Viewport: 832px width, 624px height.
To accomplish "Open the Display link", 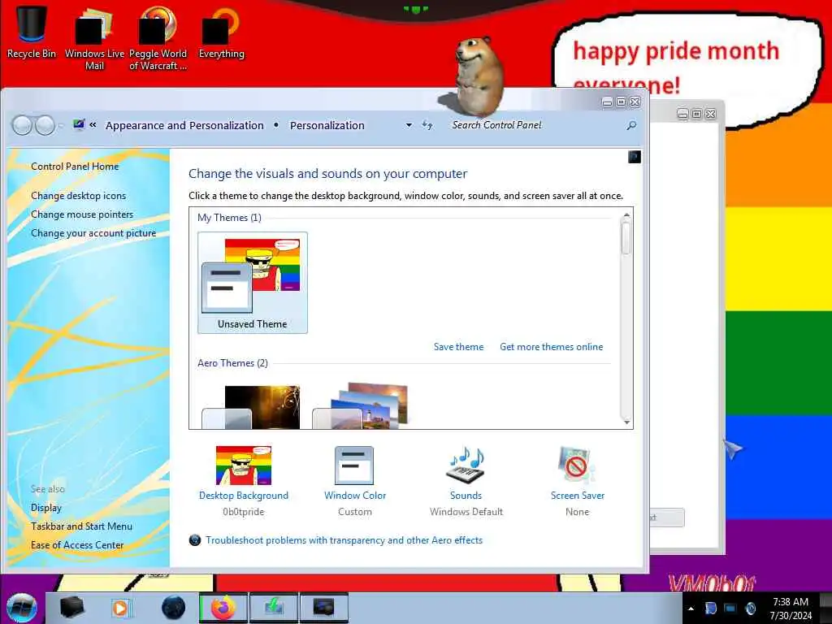I will pos(46,508).
